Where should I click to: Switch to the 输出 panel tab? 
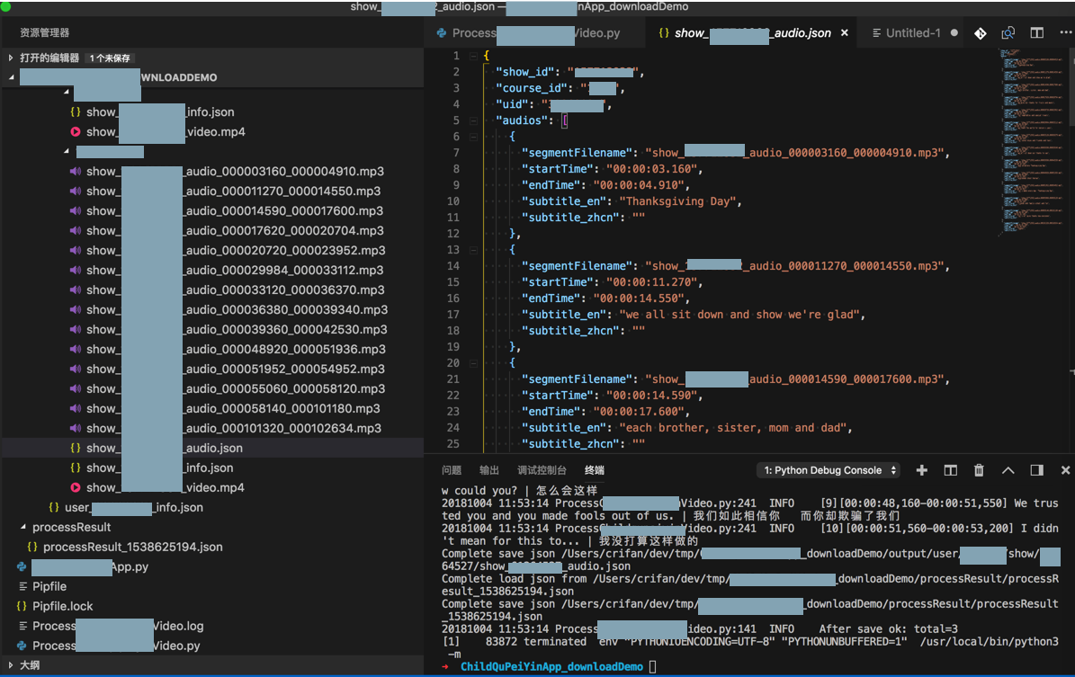tap(488, 470)
